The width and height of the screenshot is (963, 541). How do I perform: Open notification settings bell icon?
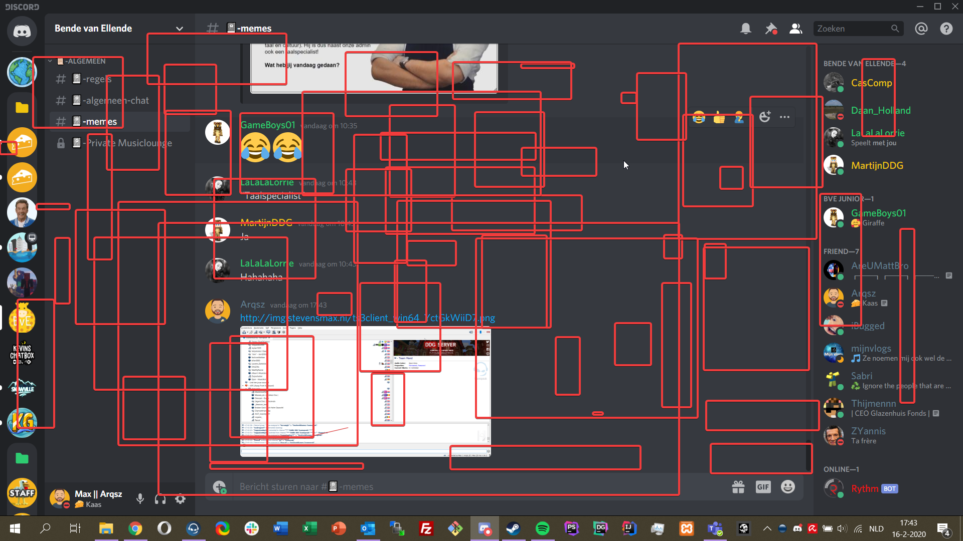[745, 29]
